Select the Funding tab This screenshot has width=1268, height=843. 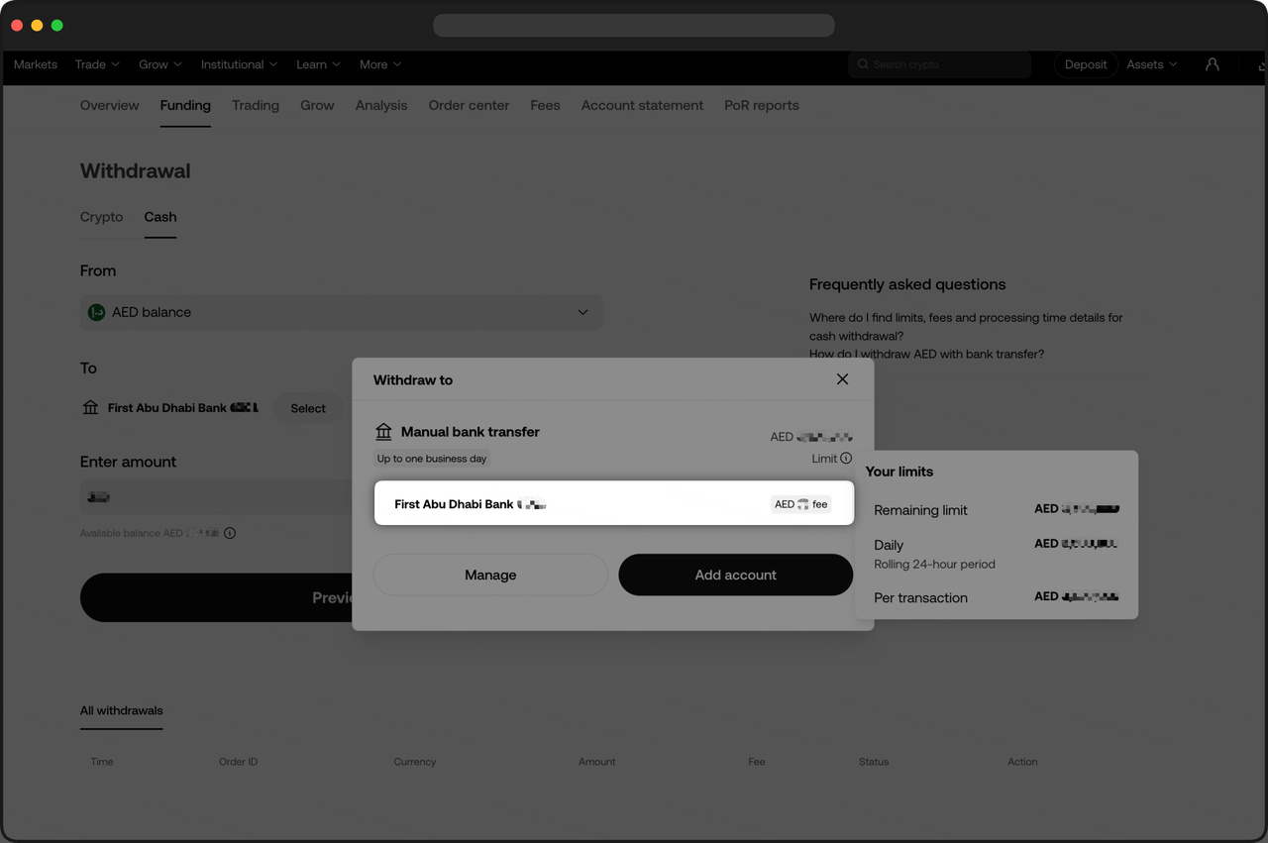[x=185, y=105]
